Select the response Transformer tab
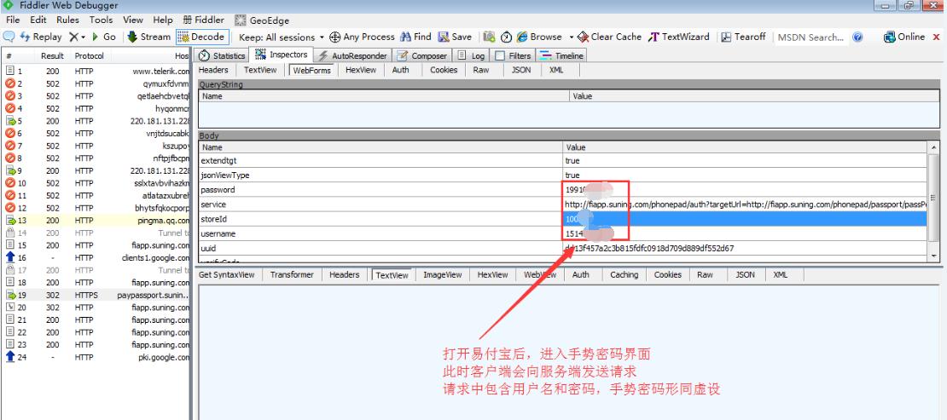 [x=292, y=274]
